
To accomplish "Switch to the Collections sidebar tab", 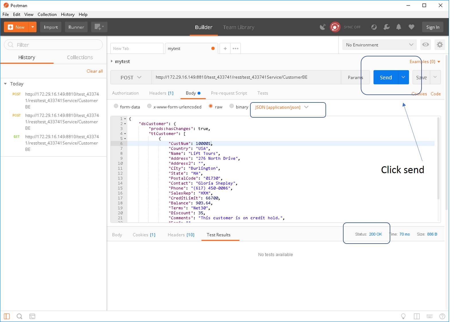I will [x=80, y=57].
